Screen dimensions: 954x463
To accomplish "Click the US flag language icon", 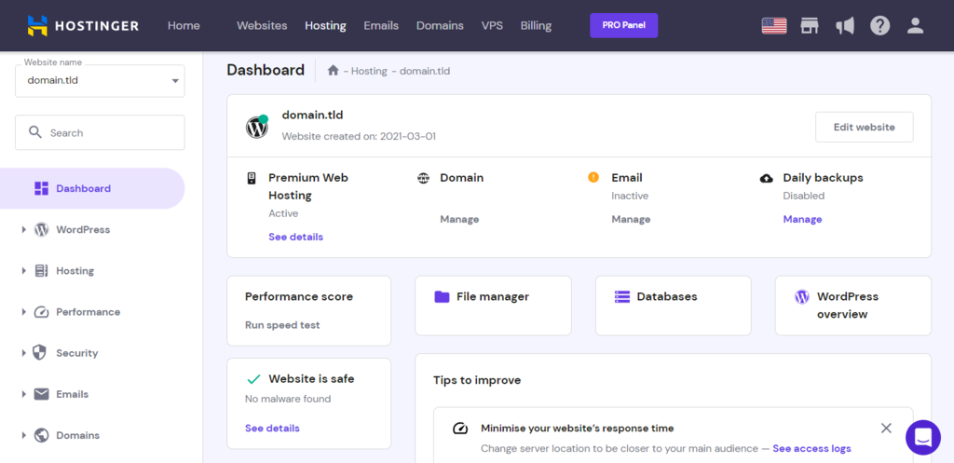I will point(773,25).
